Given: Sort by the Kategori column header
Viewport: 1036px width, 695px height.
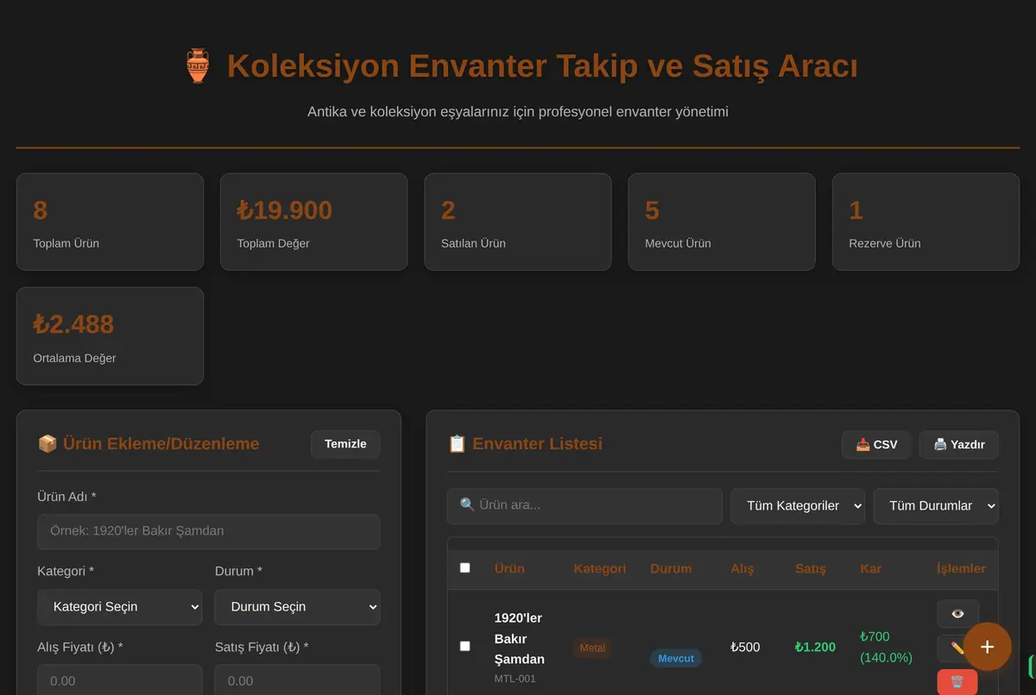Looking at the screenshot, I should pyautogui.click(x=600, y=569).
